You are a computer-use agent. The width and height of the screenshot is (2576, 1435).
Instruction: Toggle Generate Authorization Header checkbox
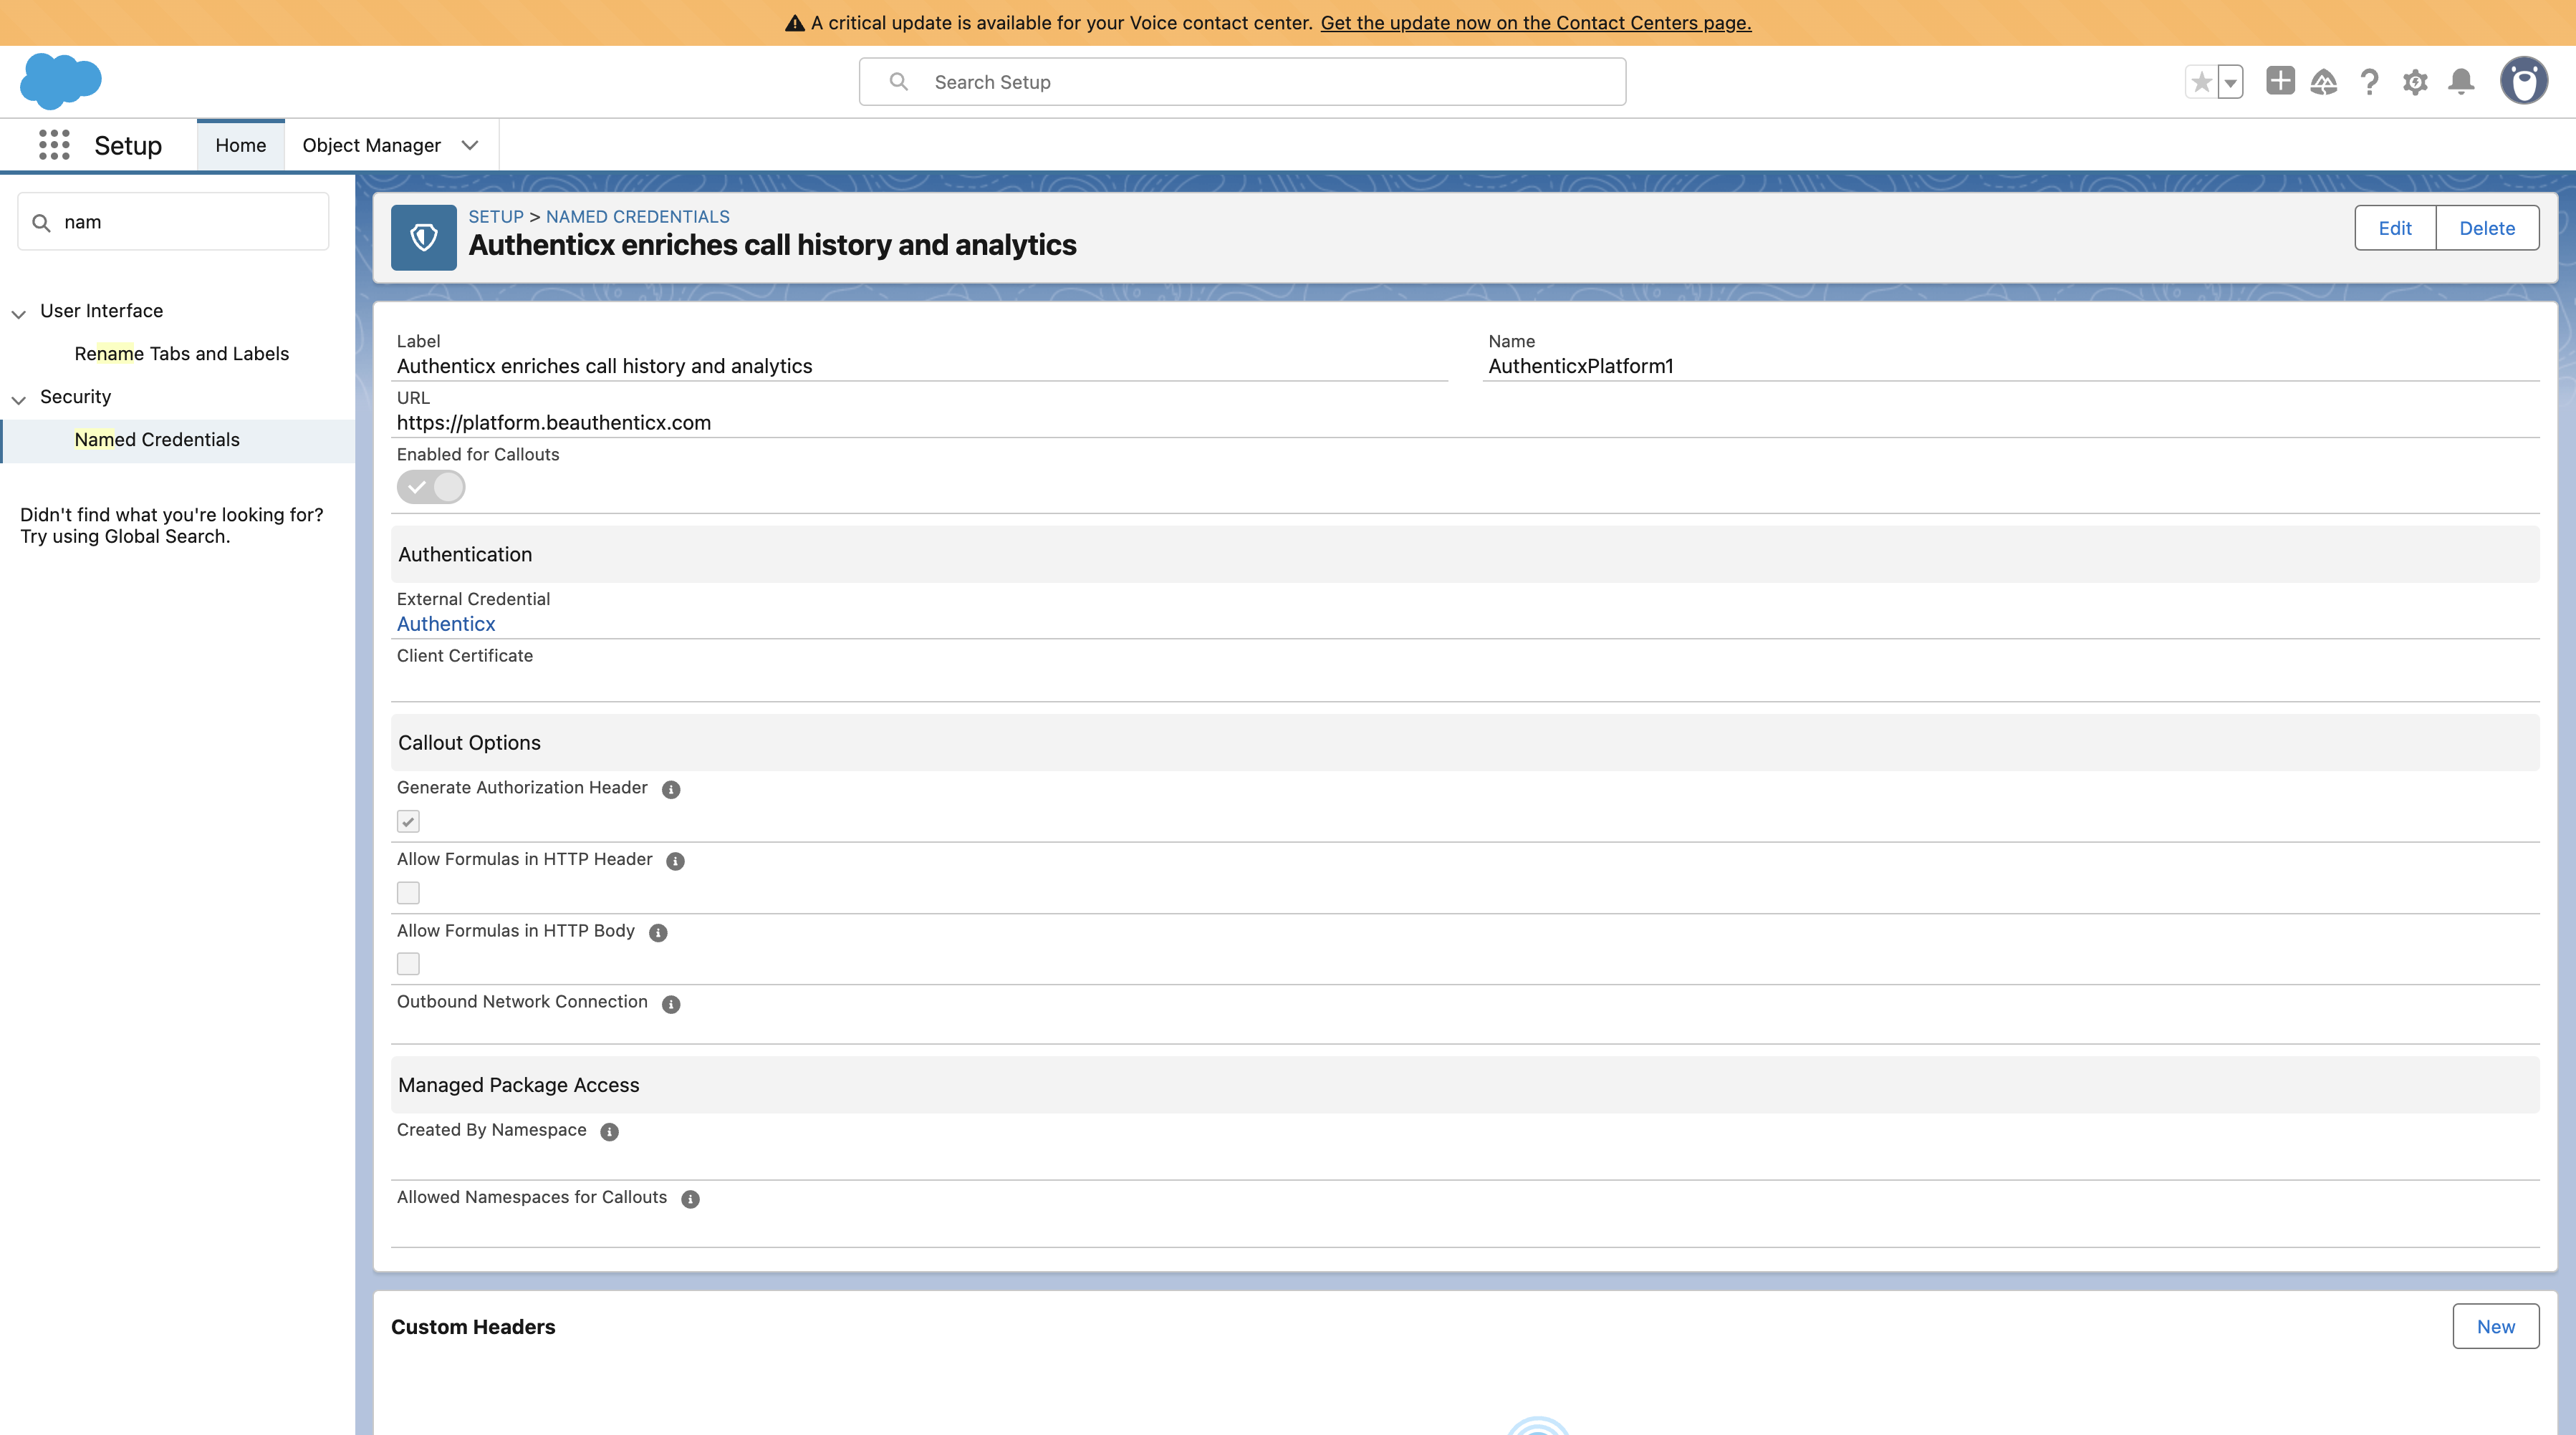pyautogui.click(x=408, y=821)
